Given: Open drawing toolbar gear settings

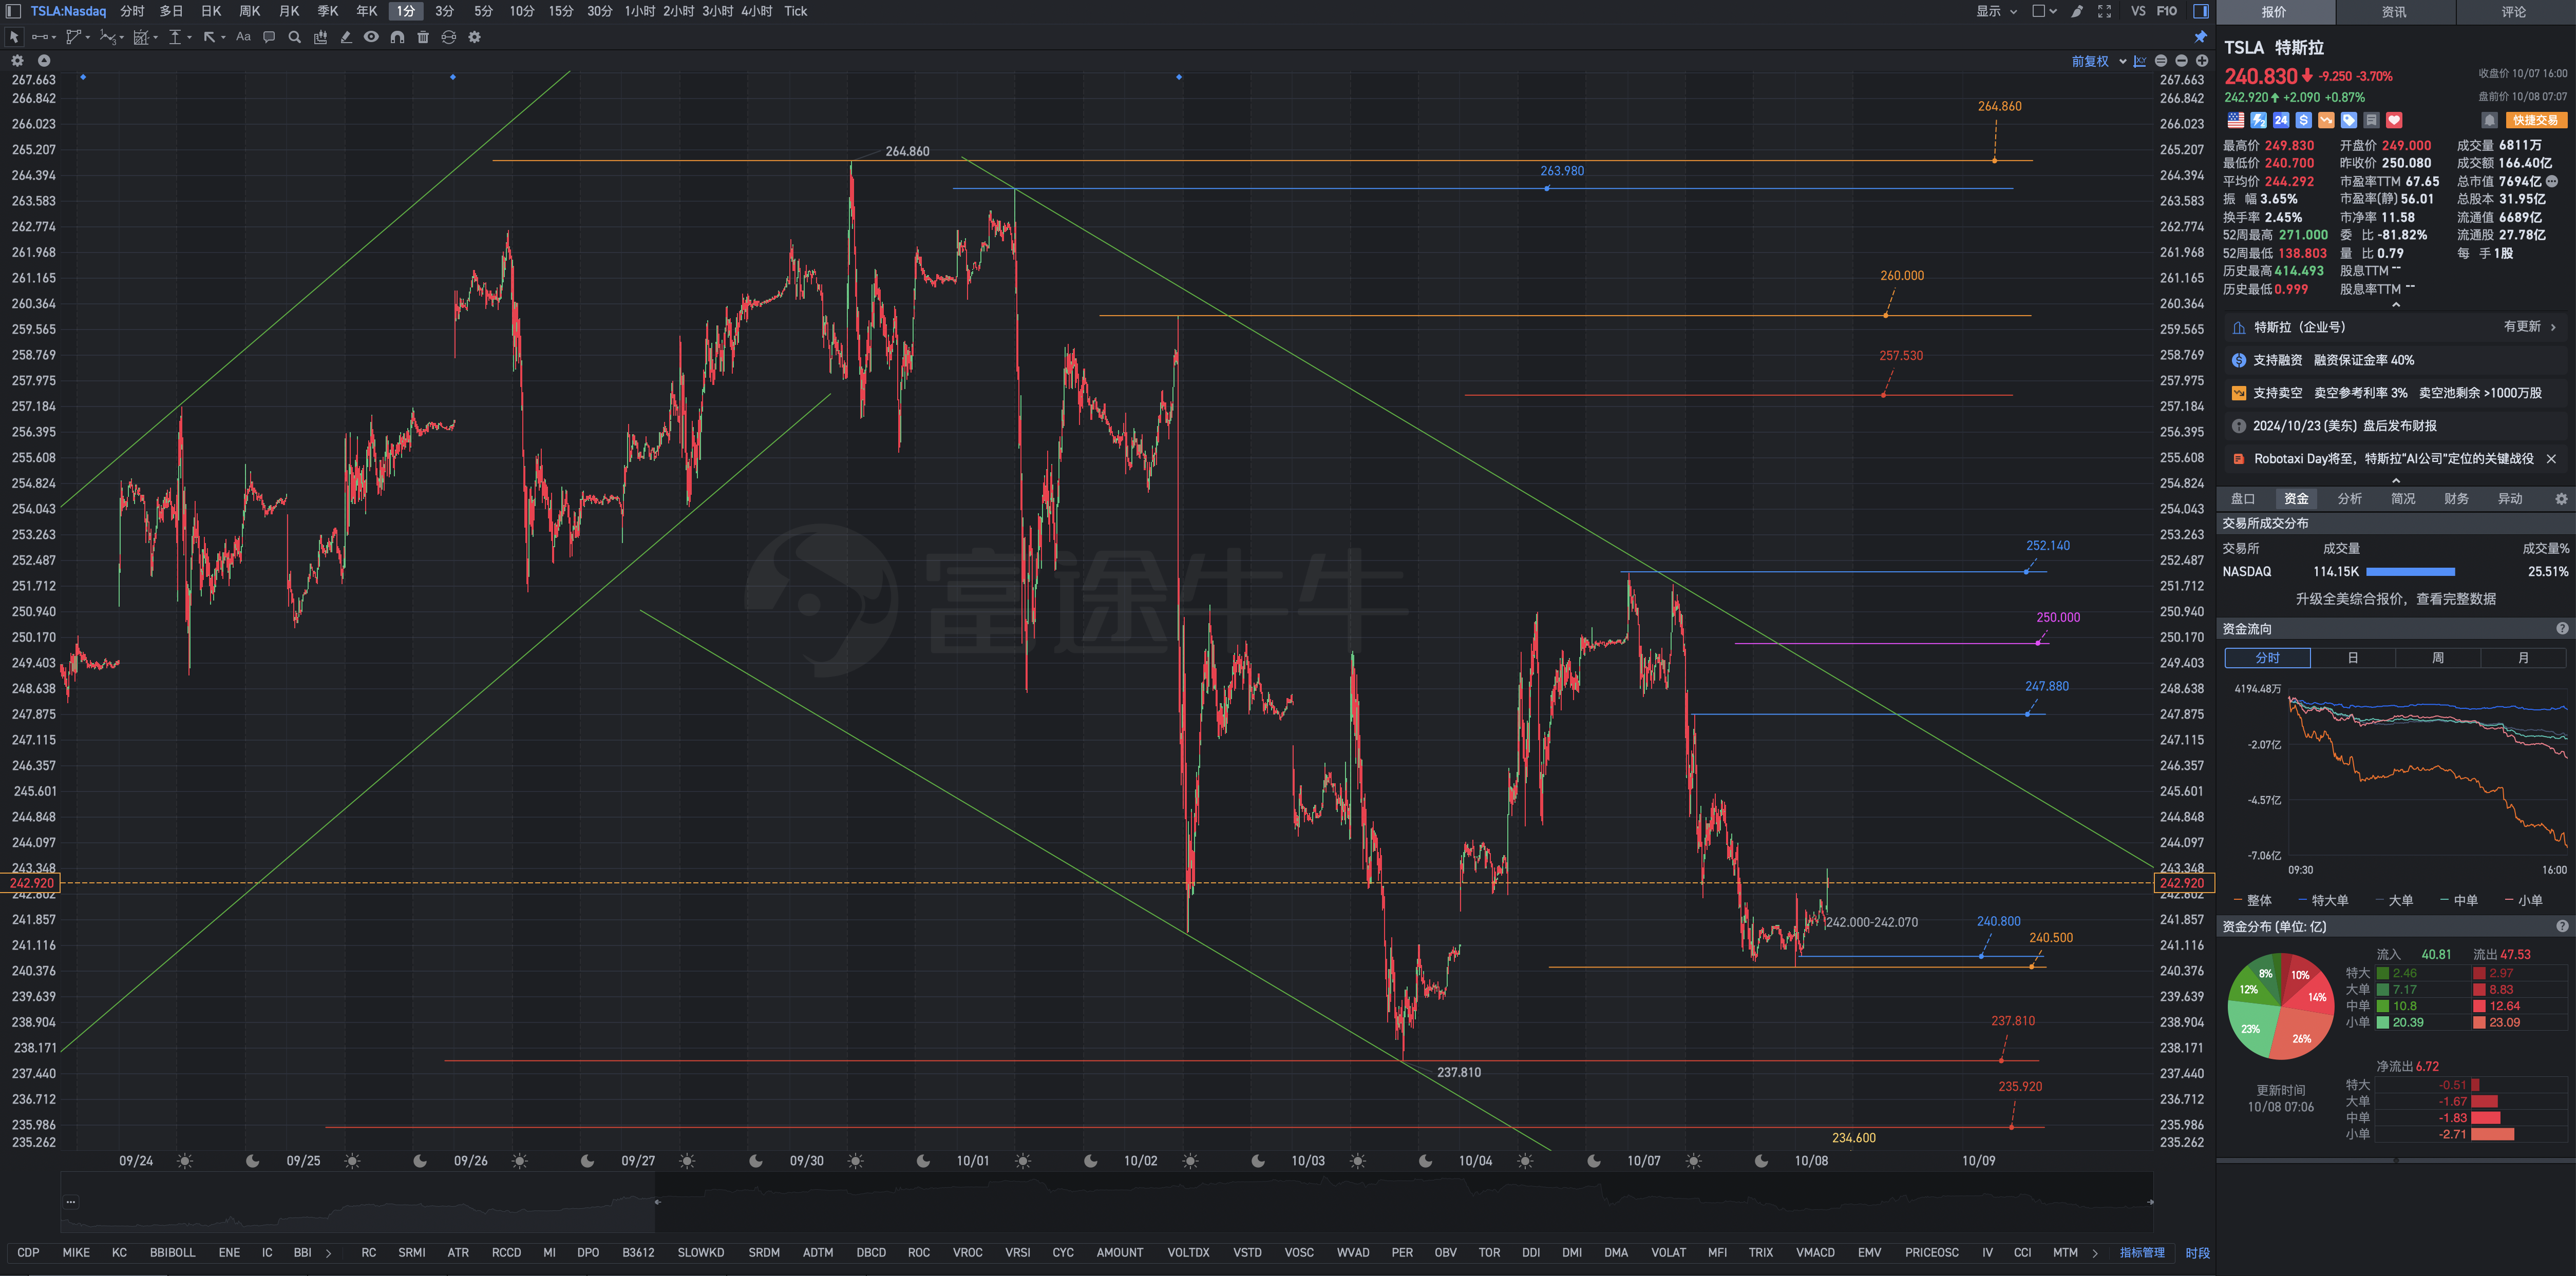Looking at the screenshot, I should pos(475,37).
